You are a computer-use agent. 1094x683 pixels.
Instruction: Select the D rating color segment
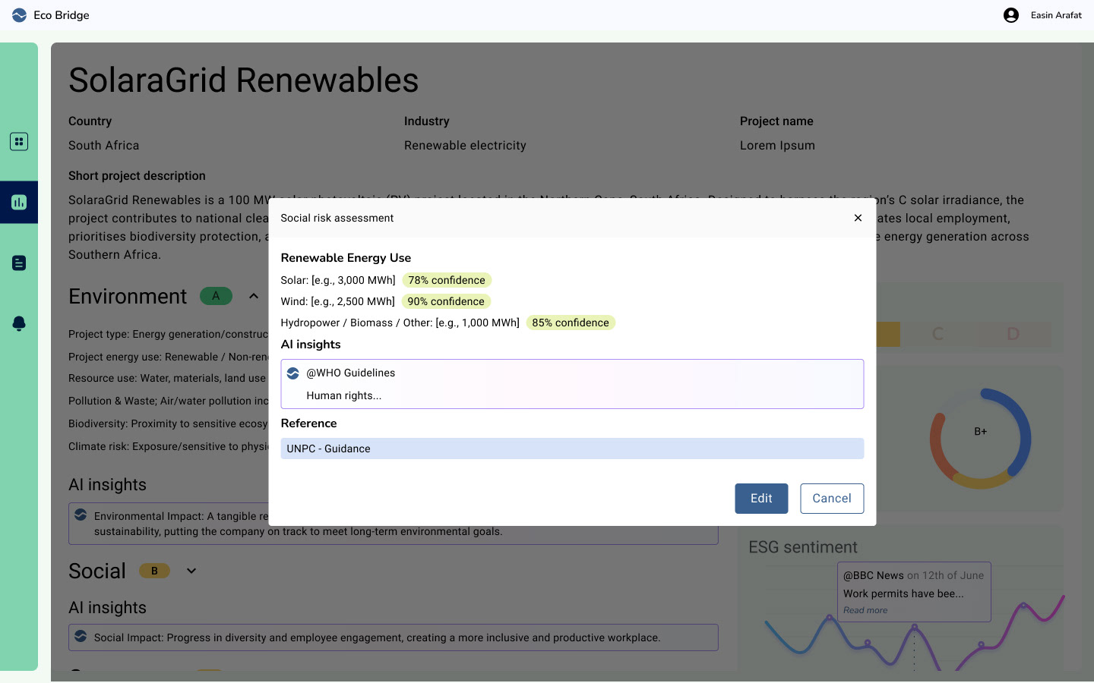1013,334
